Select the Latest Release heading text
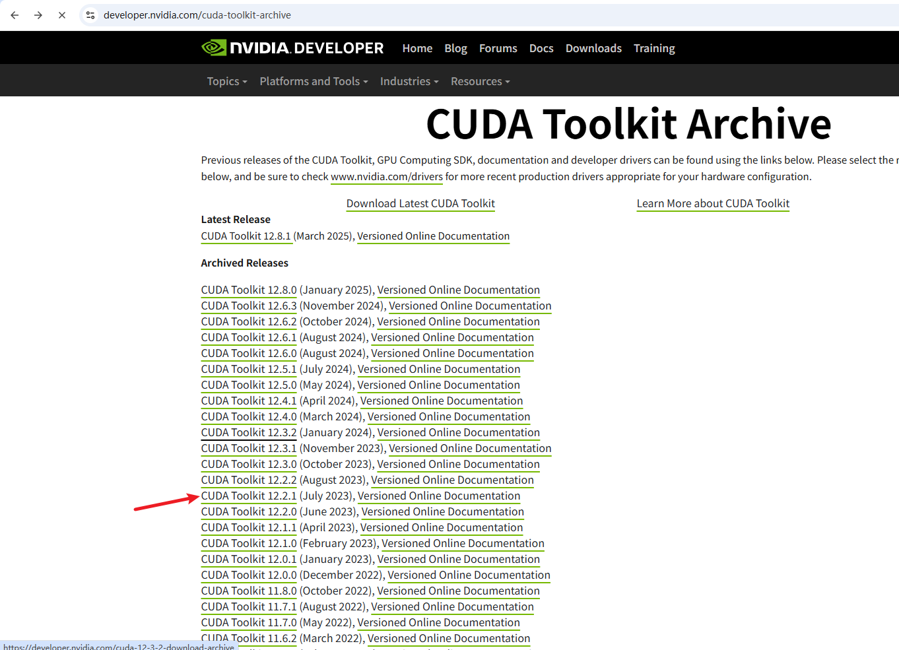 [x=236, y=219]
